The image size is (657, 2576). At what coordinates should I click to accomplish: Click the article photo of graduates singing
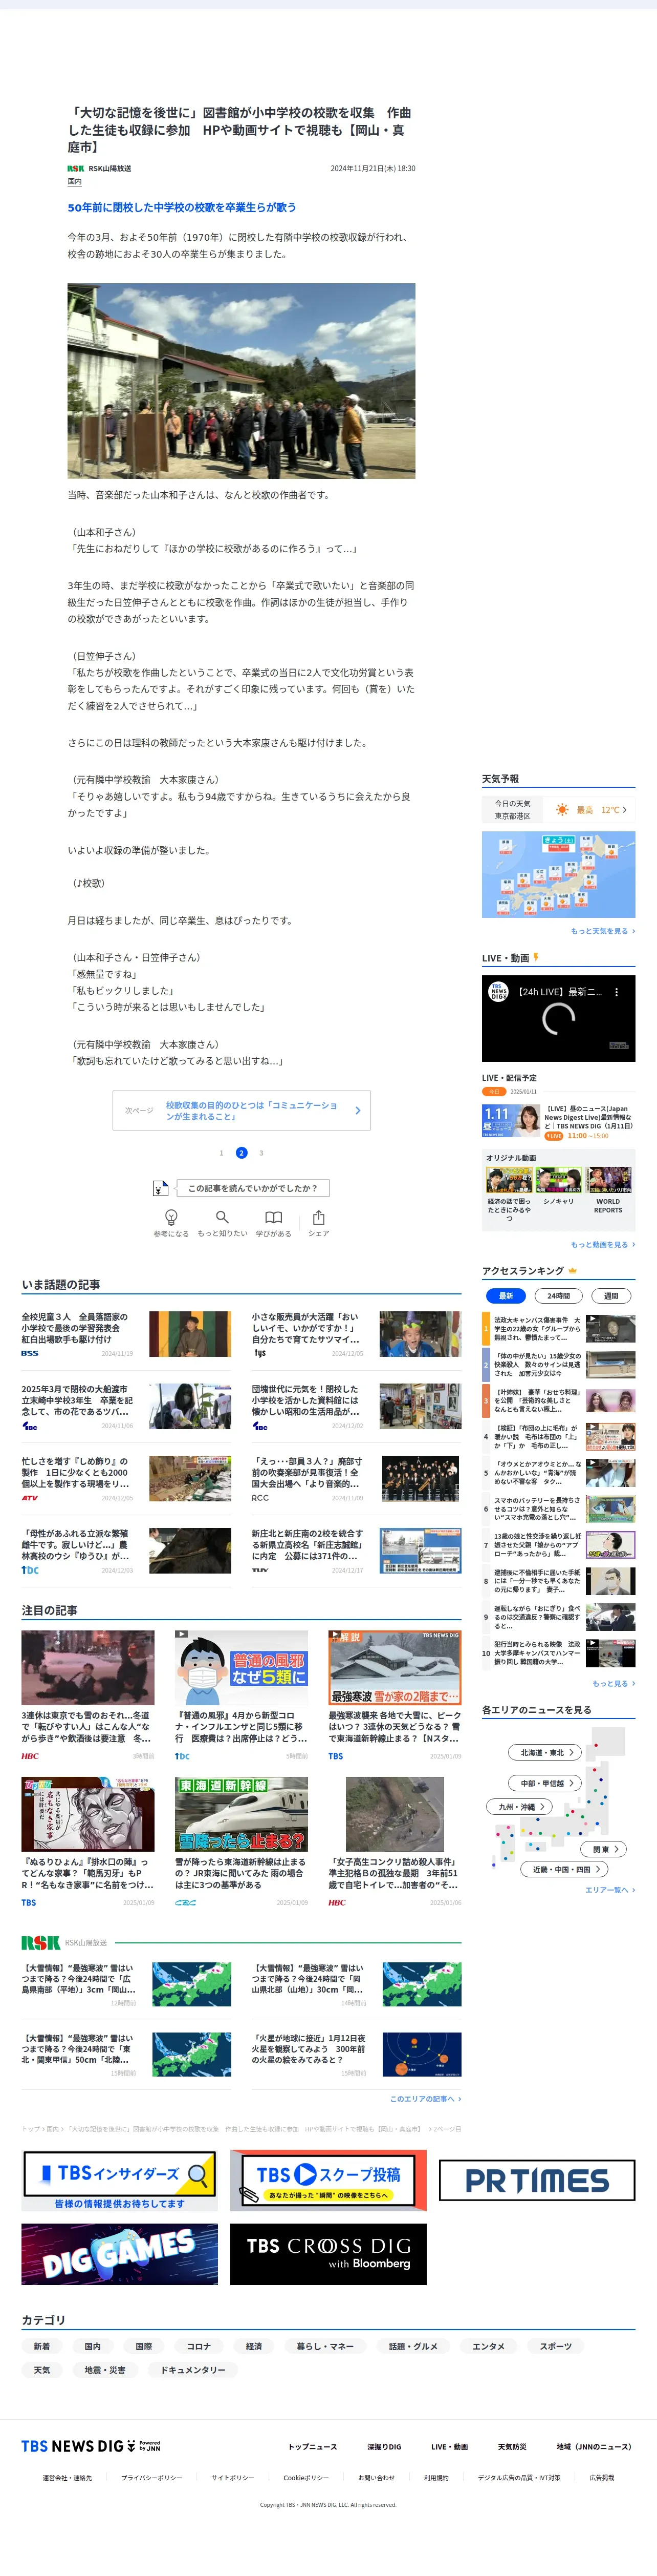point(242,381)
